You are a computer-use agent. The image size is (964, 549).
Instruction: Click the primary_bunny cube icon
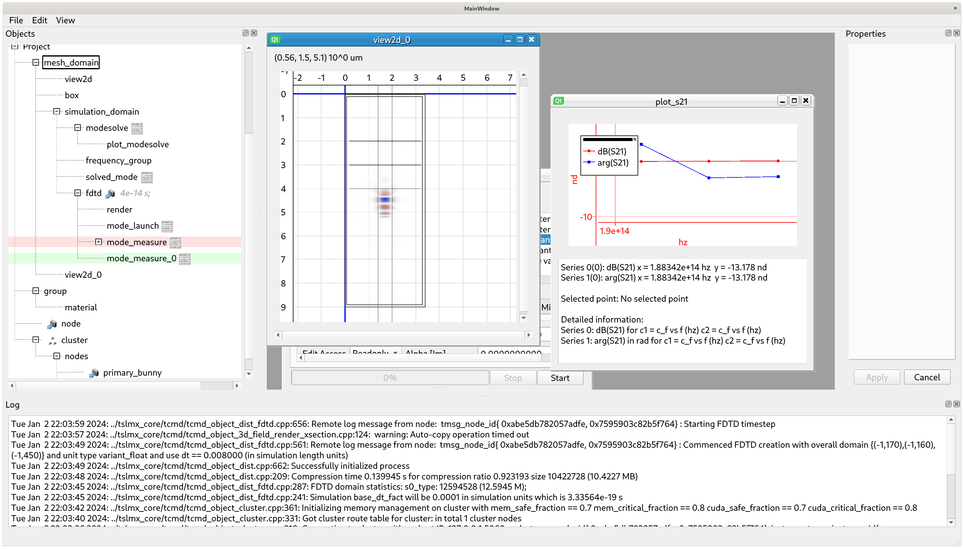(94, 373)
